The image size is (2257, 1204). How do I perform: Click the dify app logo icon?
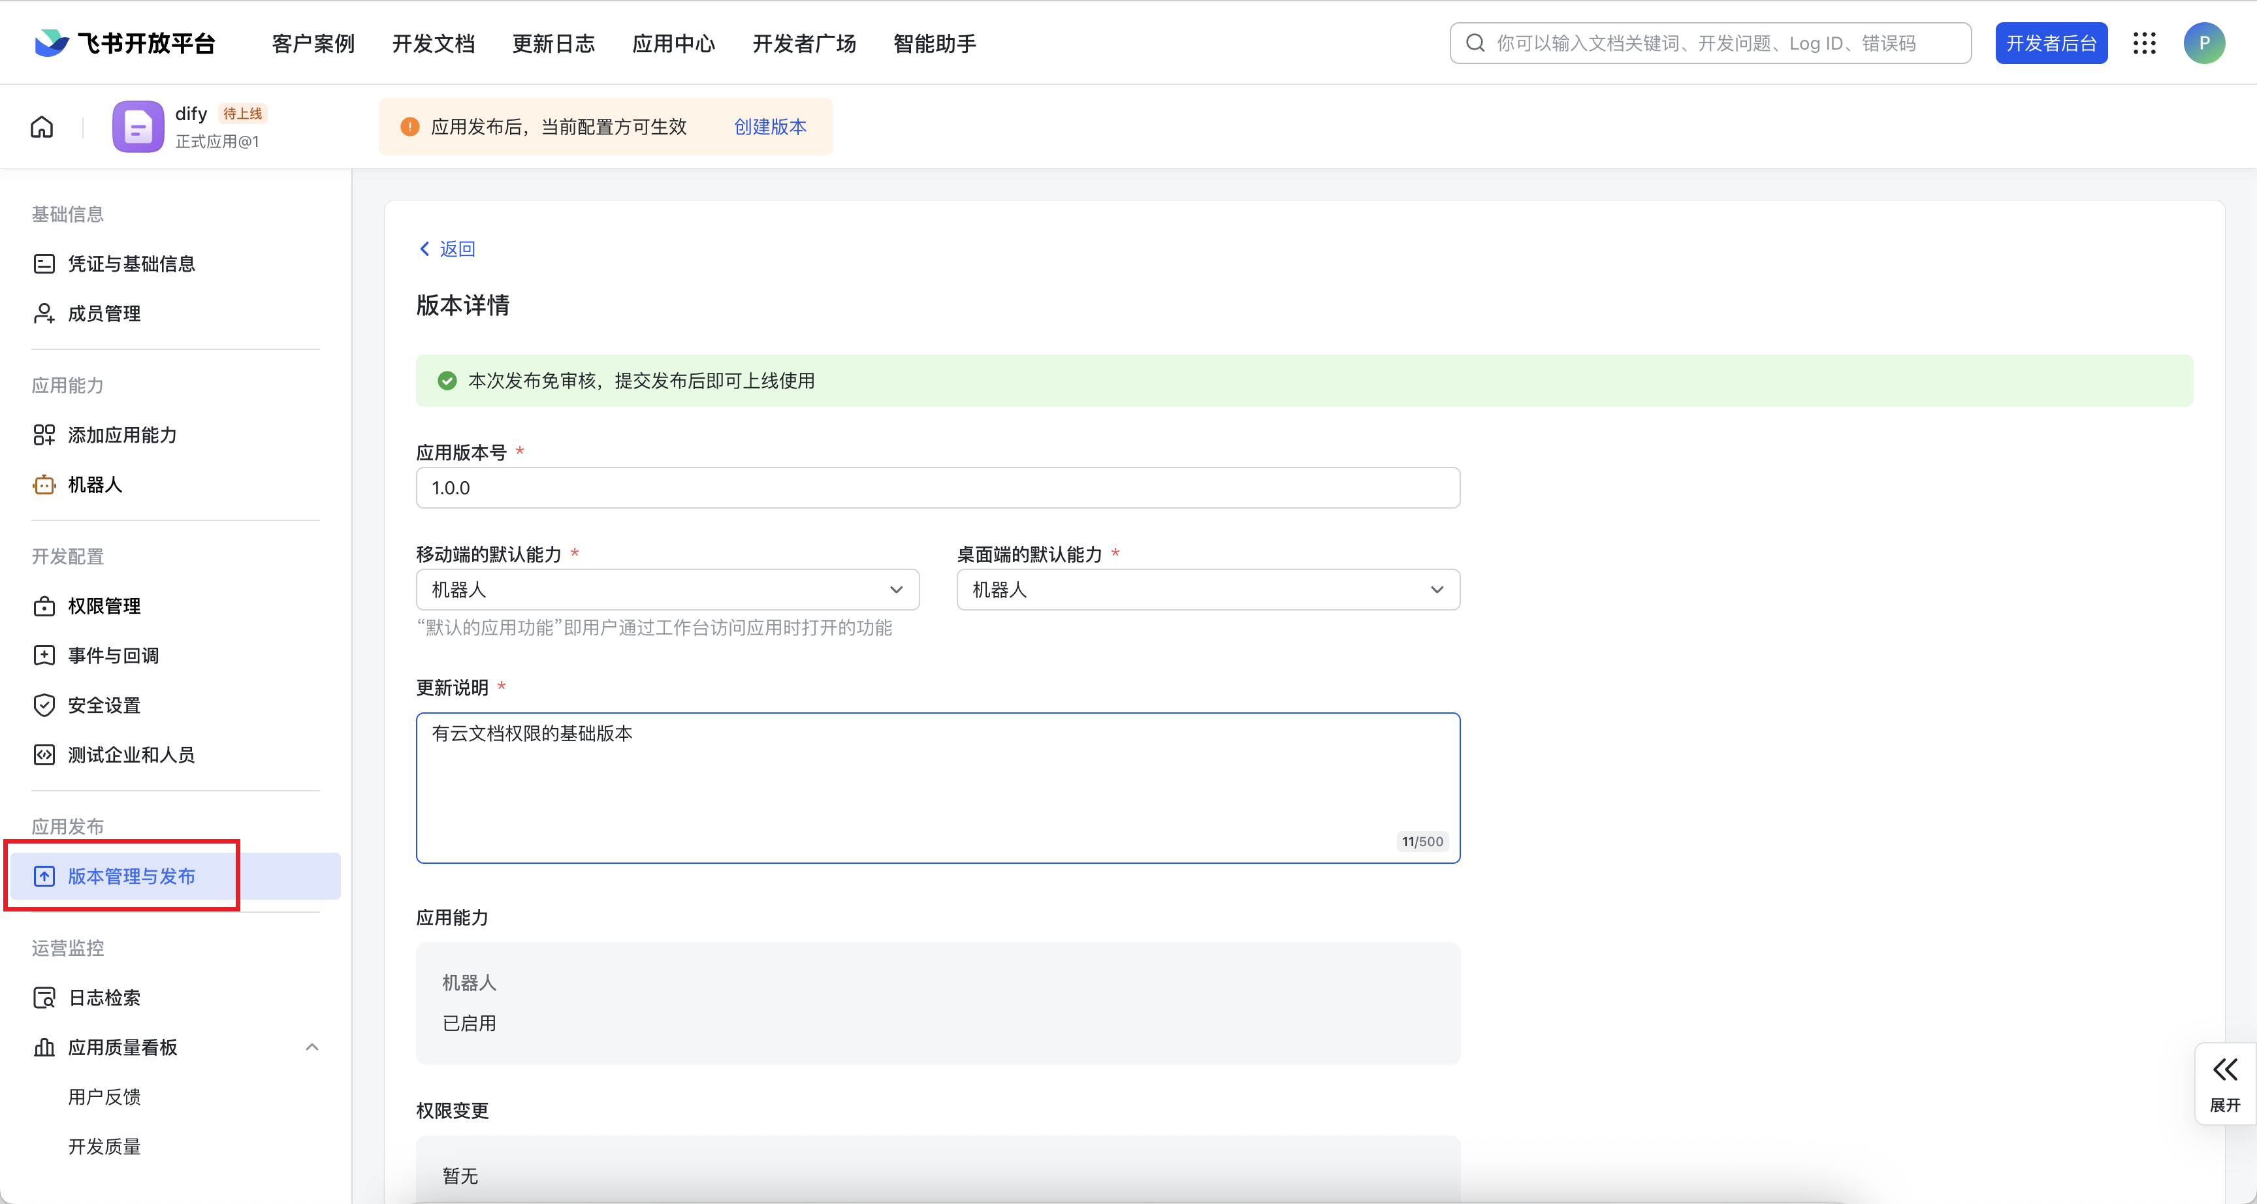[x=138, y=127]
